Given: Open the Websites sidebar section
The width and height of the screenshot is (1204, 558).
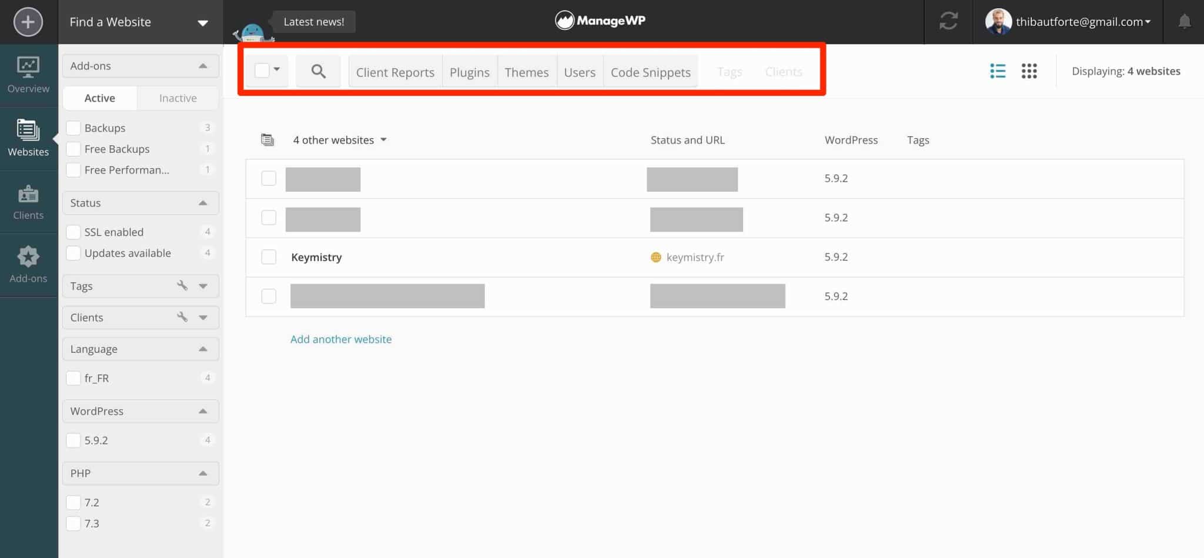Looking at the screenshot, I should (x=28, y=138).
